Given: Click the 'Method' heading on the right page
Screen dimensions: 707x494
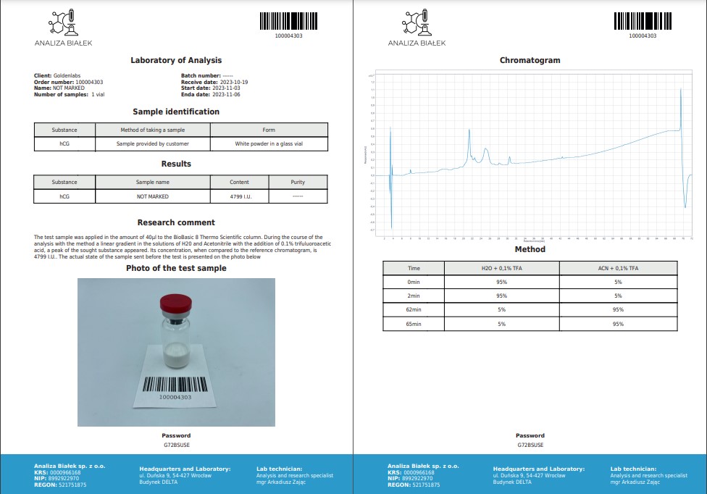Looking at the screenshot, I should pyautogui.click(x=530, y=249).
